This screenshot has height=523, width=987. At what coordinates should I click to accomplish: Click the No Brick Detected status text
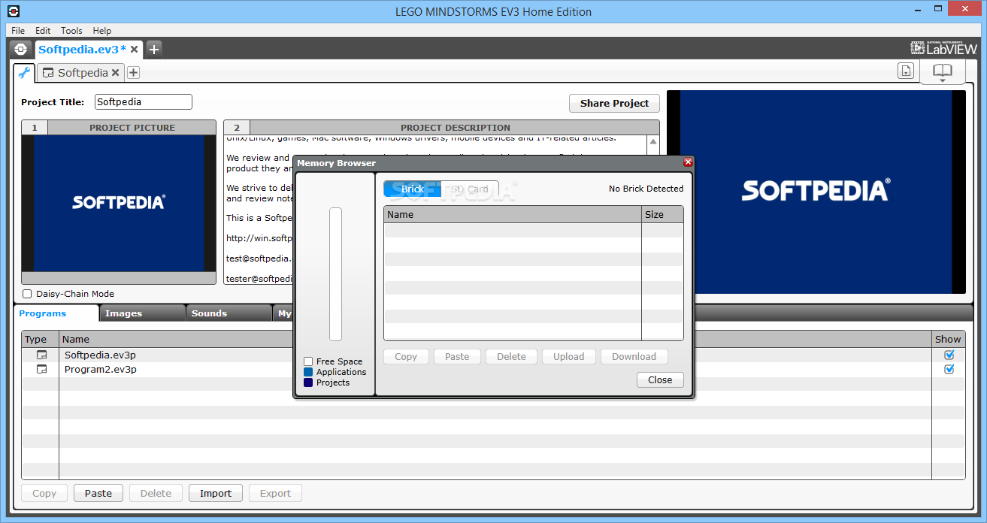click(x=646, y=189)
